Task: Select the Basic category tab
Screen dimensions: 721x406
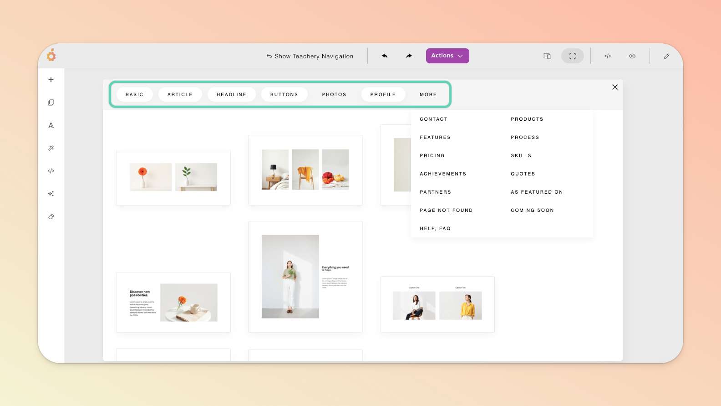Action: 134,94
